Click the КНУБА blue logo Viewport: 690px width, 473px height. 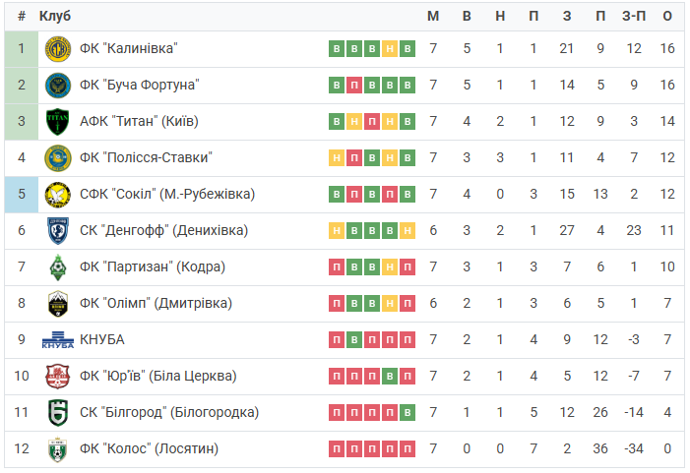[x=58, y=340]
